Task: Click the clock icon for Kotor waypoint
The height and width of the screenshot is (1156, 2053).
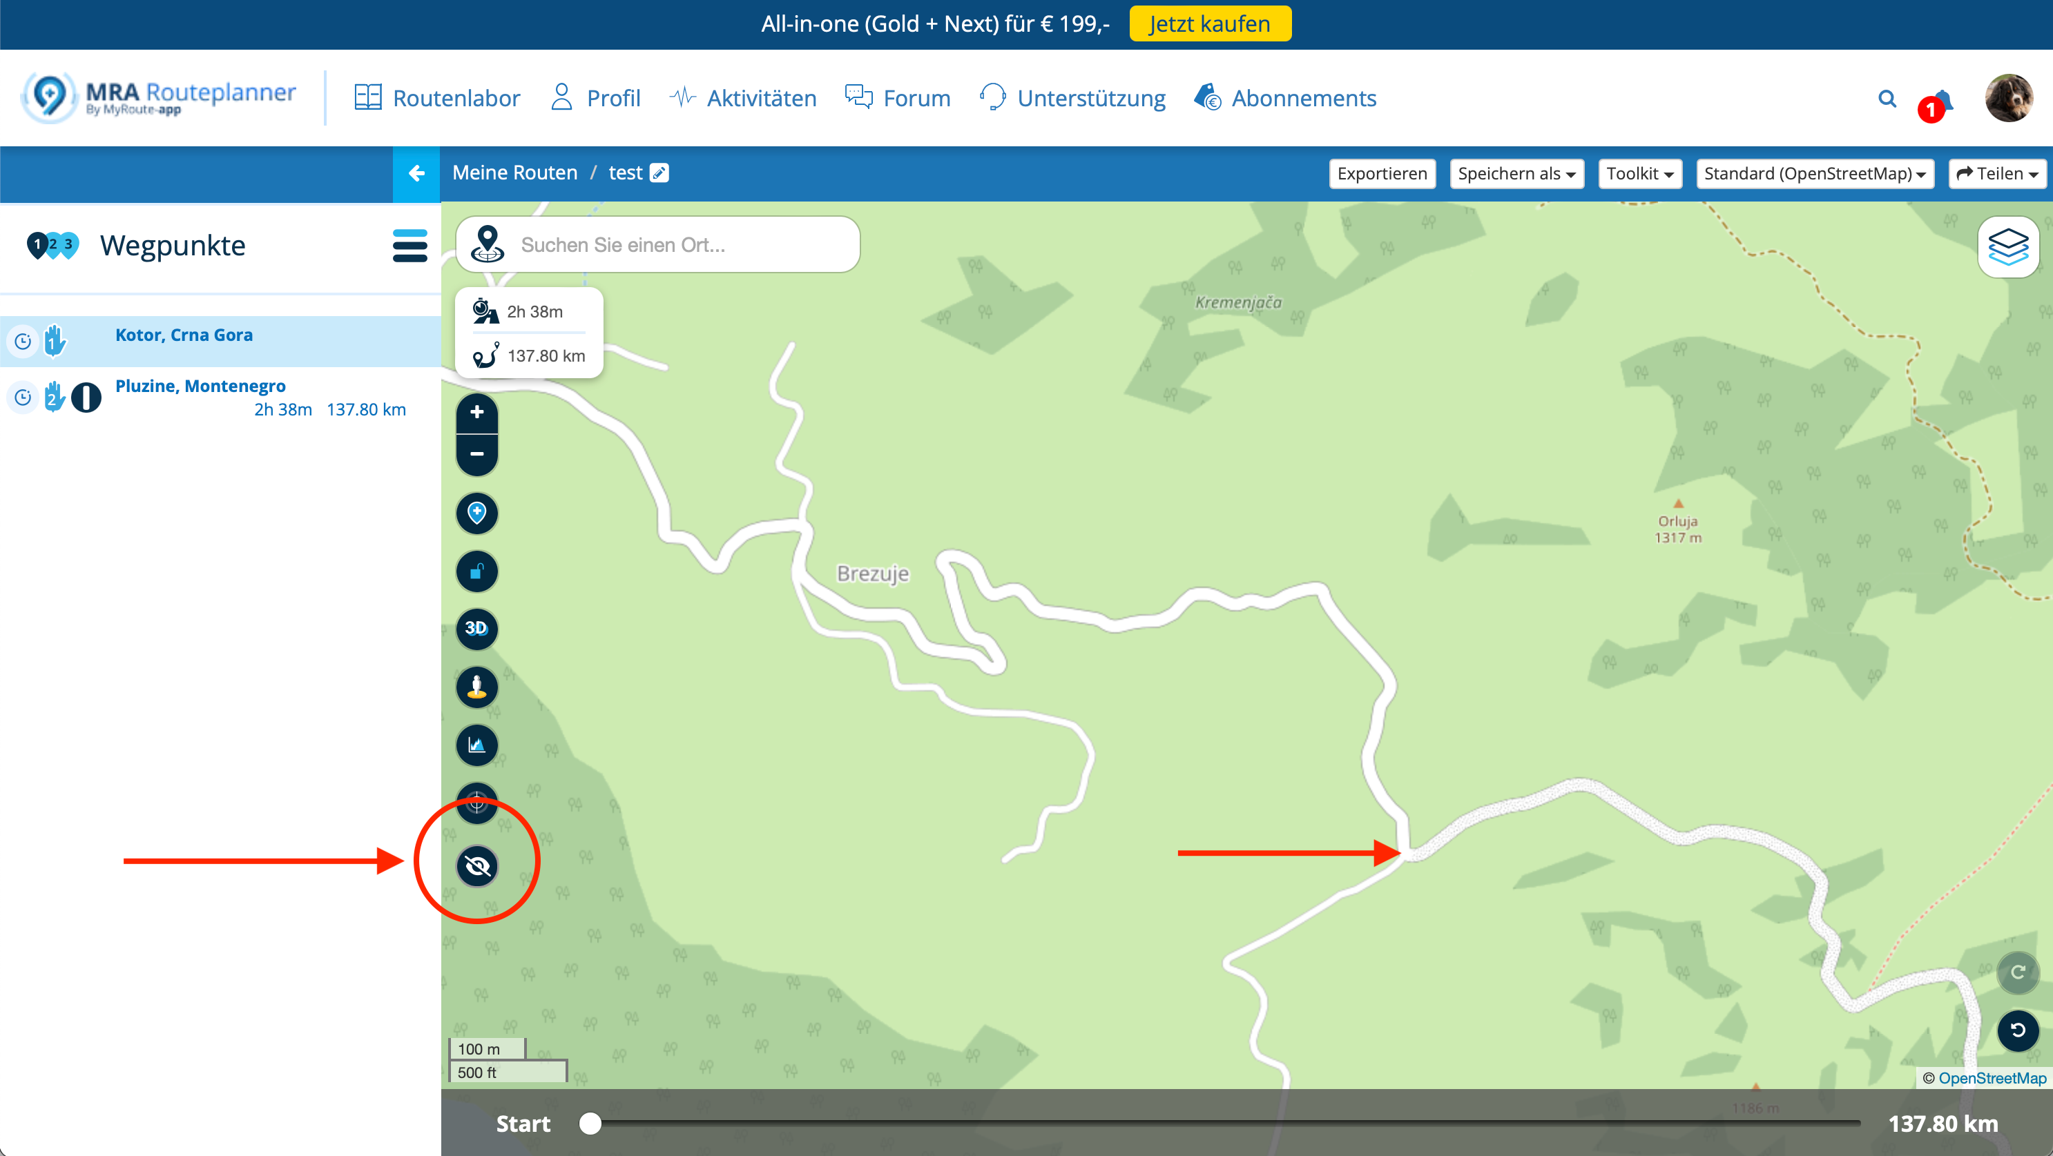Action: pyautogui.click(x=23, y=342)
